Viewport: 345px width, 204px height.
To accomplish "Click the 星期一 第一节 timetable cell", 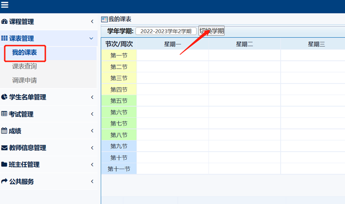I will coord(172,55).
